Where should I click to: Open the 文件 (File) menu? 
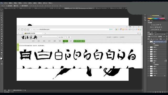(6, 3)
